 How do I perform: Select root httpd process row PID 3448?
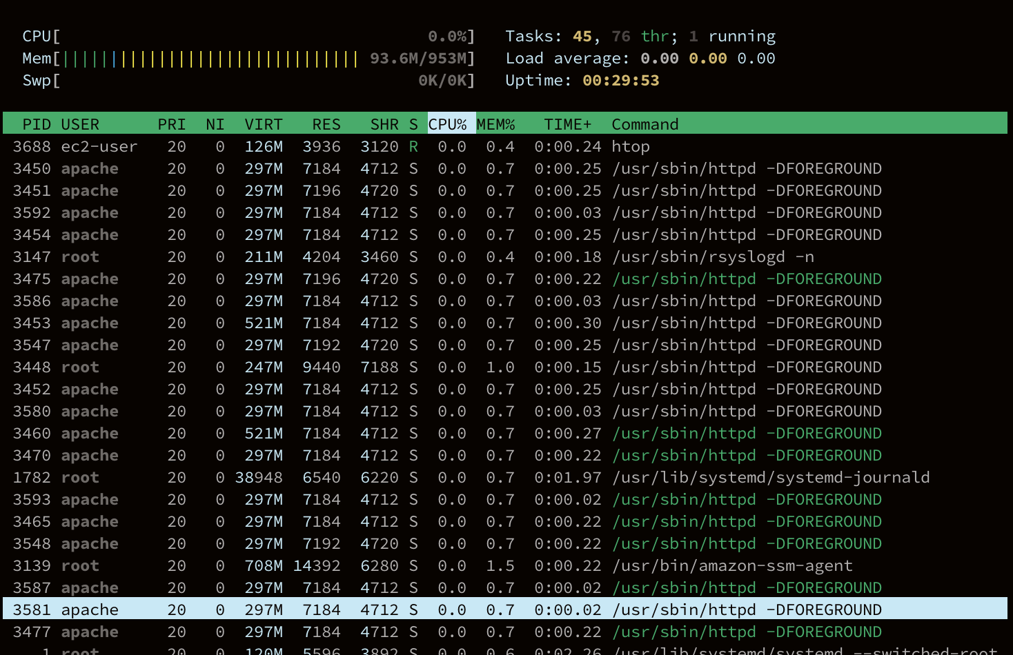(x=505, y=367)
